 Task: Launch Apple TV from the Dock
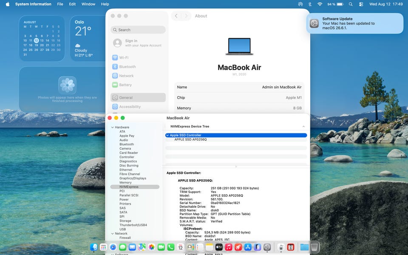point(219,247)
